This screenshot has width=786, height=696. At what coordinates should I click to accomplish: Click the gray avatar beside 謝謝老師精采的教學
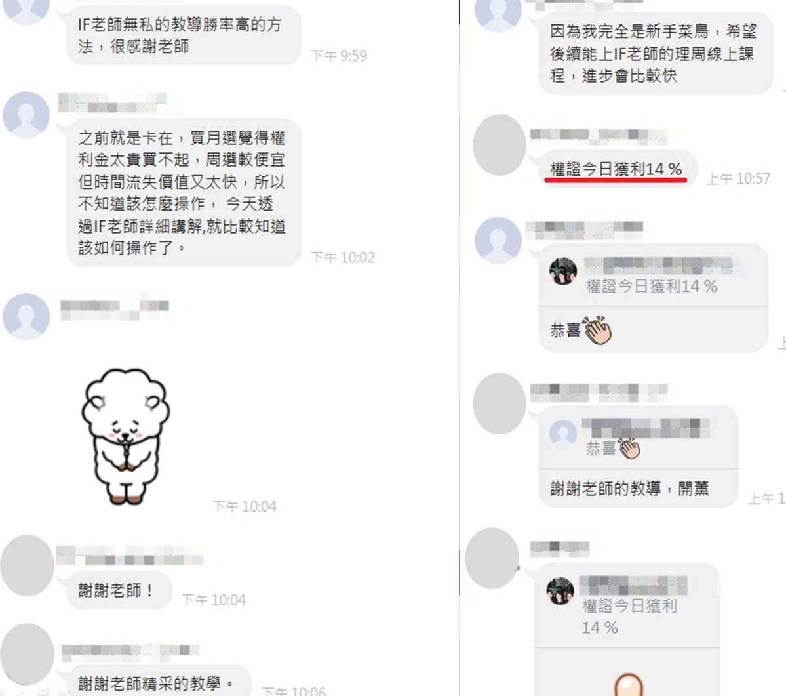pyautogui.click(x=27, y=654)
